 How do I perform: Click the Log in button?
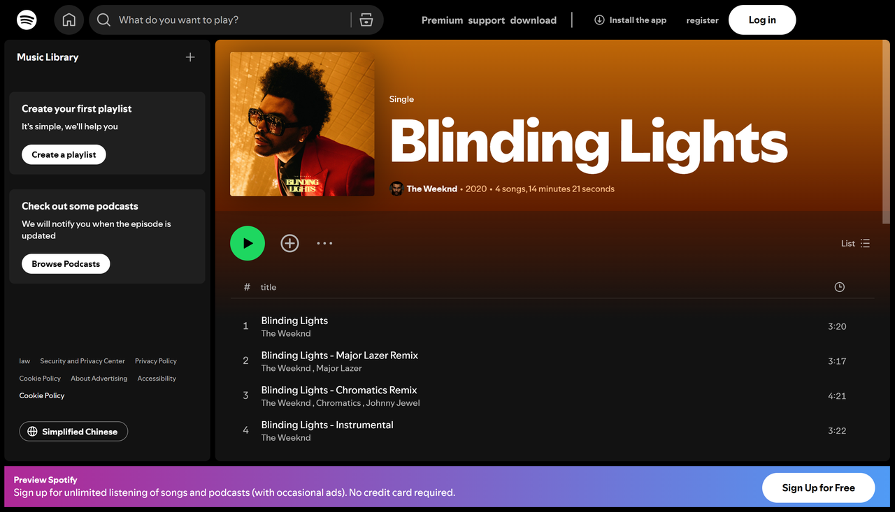pyautogui.click(x=761, y=20)
